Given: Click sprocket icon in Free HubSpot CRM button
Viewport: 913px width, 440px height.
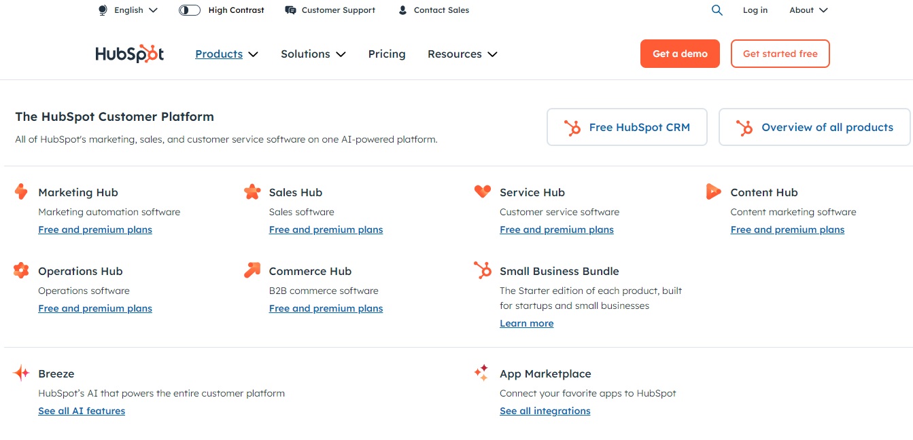Looking at the screenshot, I should click(x=572, y=128).
